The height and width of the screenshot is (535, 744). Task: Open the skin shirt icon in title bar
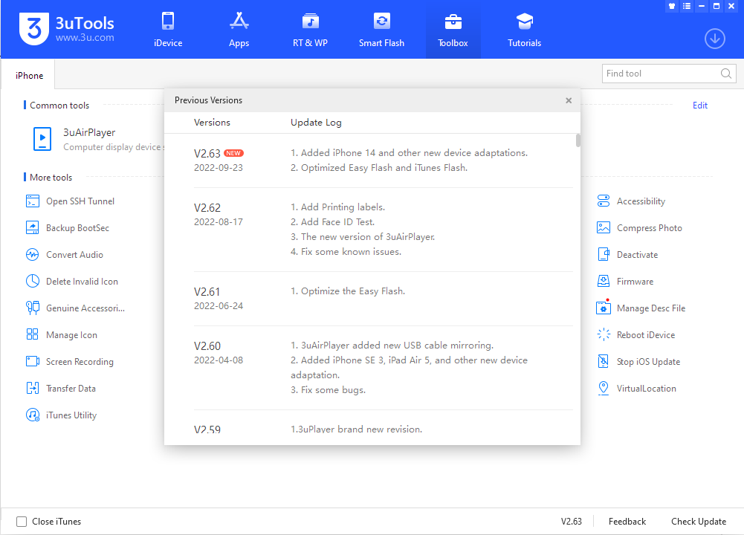point(671,6)
